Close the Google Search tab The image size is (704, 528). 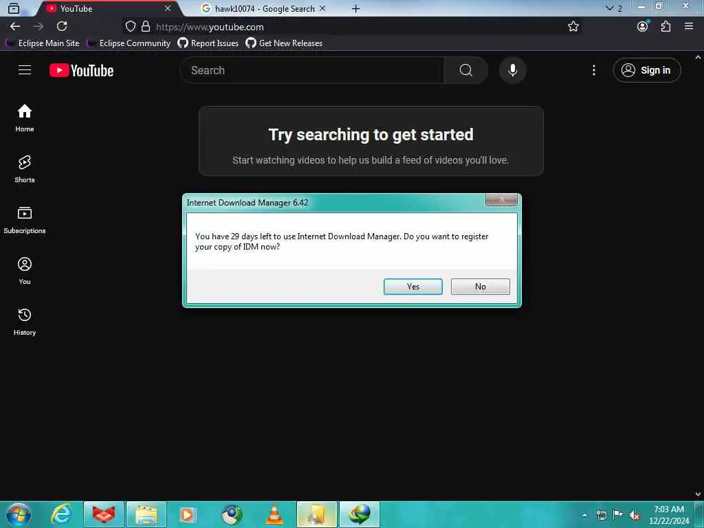pyautogui.click(x=322, y=8)
